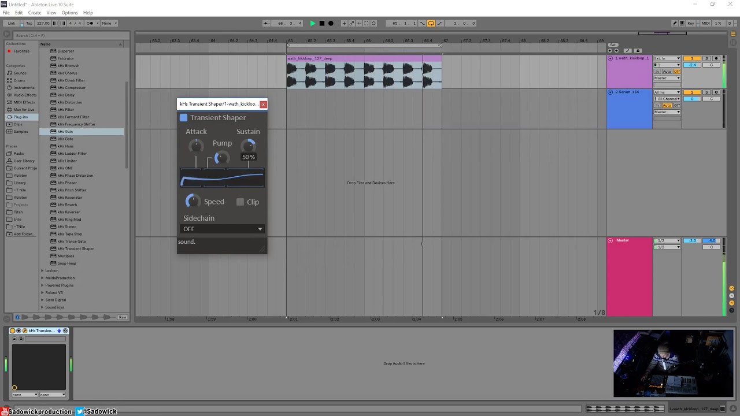Screen dimensions: 740x416
Task: Open the Quantization menu showing None
Action: point(109,23)
